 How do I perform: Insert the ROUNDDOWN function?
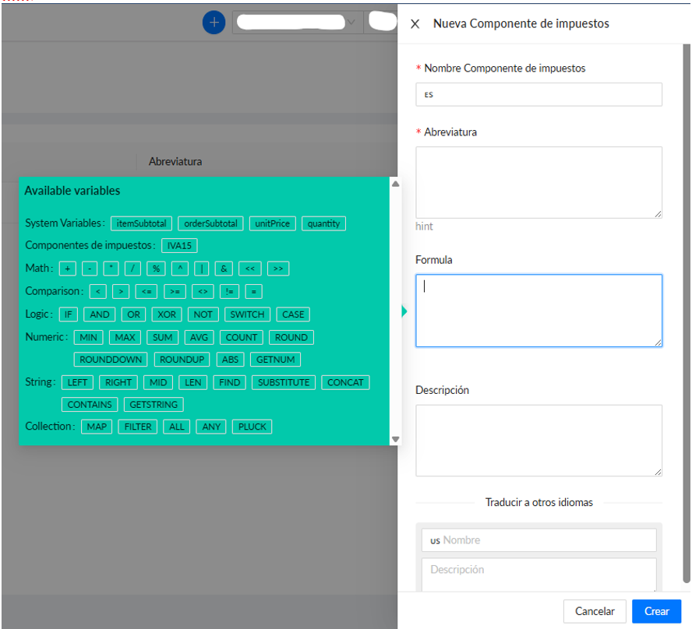[x=111, y=359]
